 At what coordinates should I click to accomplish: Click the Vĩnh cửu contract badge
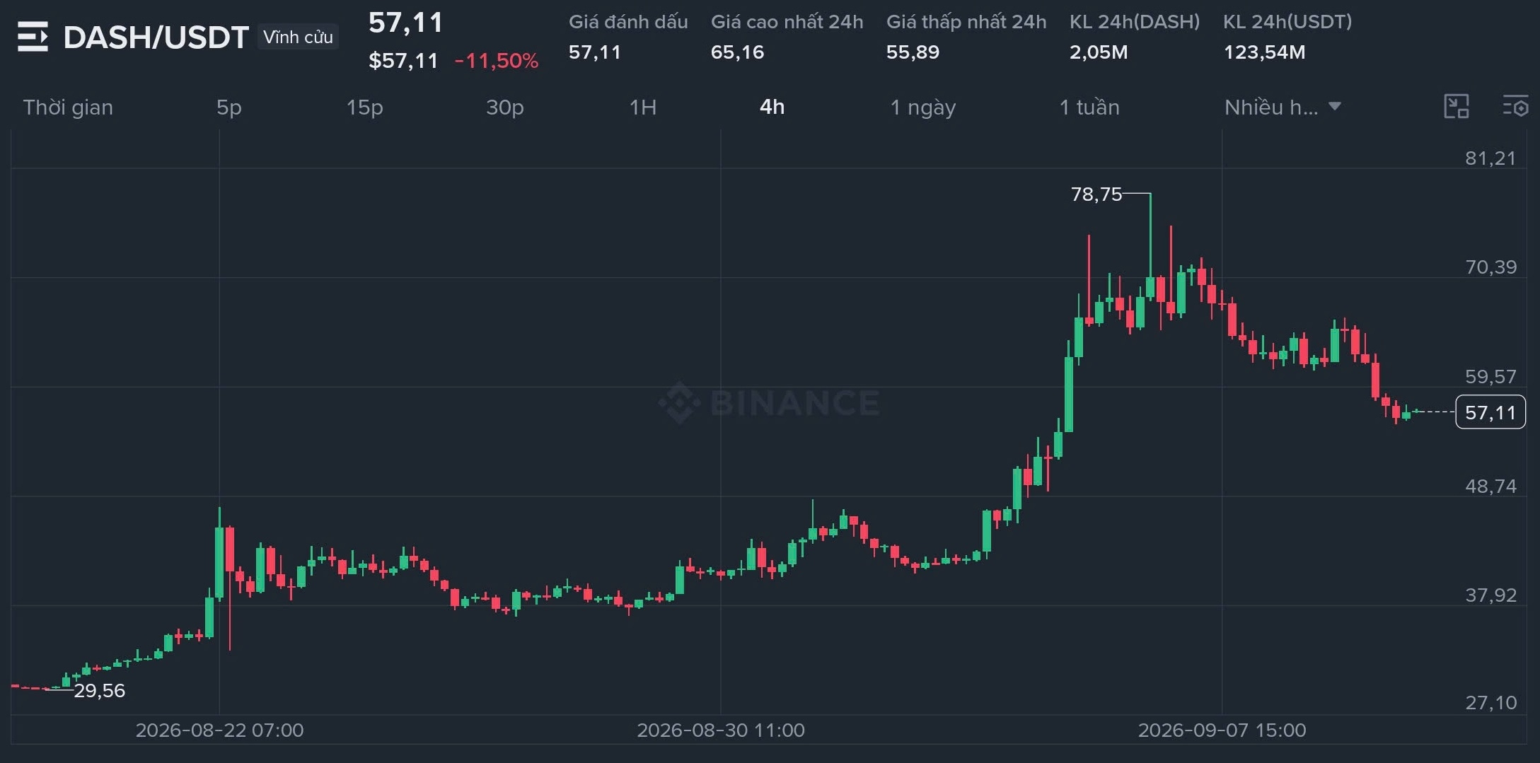[298, 37]
